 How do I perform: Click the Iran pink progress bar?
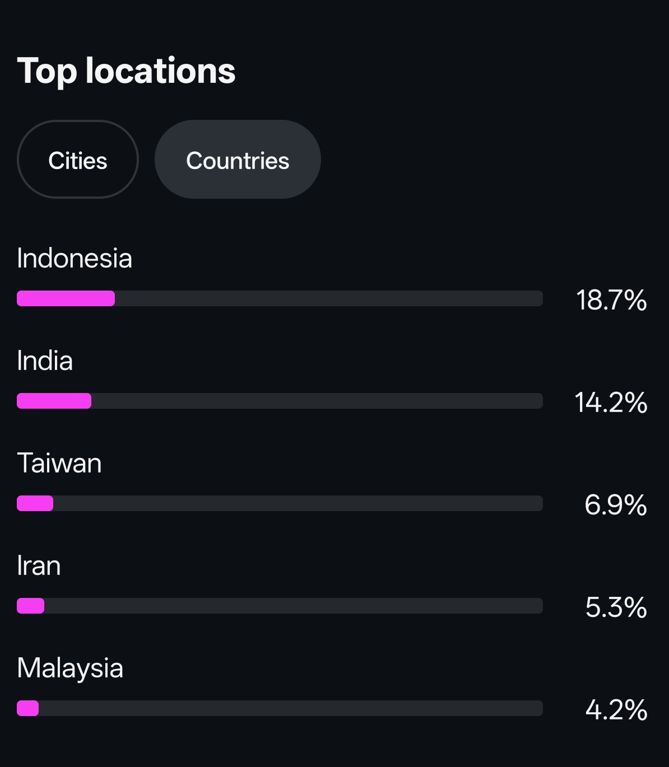[x=30, y=606]
